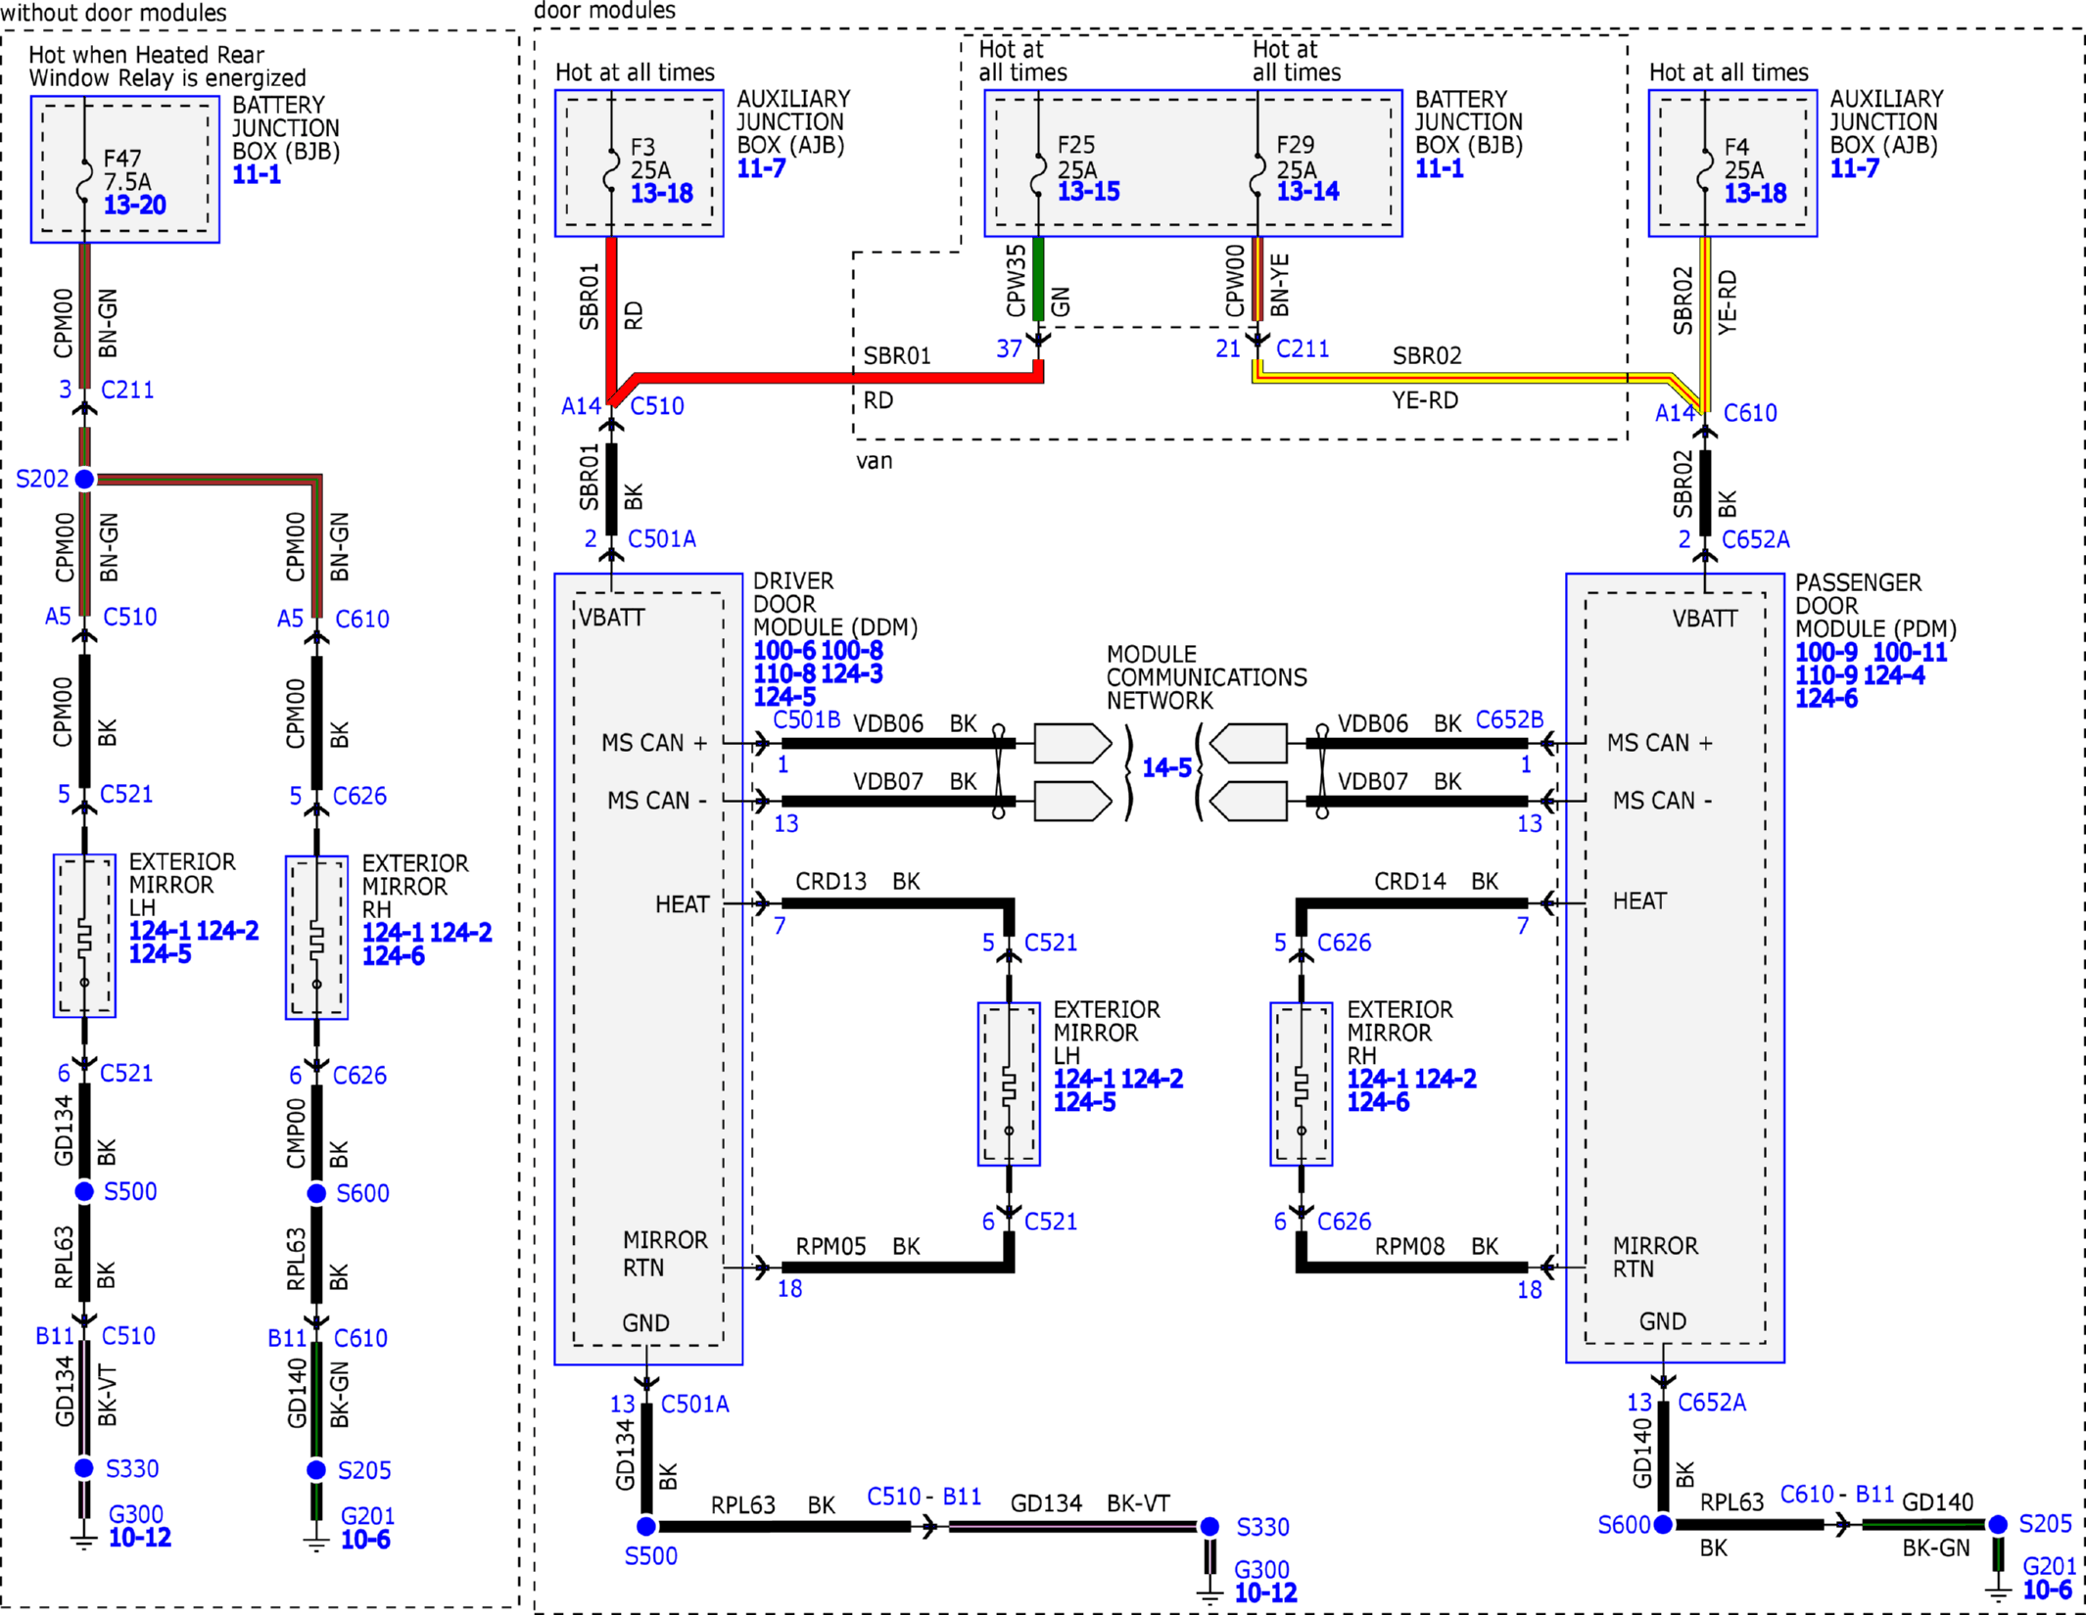Select the CPW00 BN-YE wire label
Image resolution: width=2086 pixels, height=1615 pixels.
[x=1257, y=281]
